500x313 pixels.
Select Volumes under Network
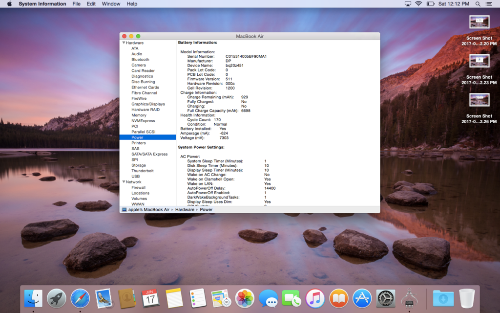(139, 199)
